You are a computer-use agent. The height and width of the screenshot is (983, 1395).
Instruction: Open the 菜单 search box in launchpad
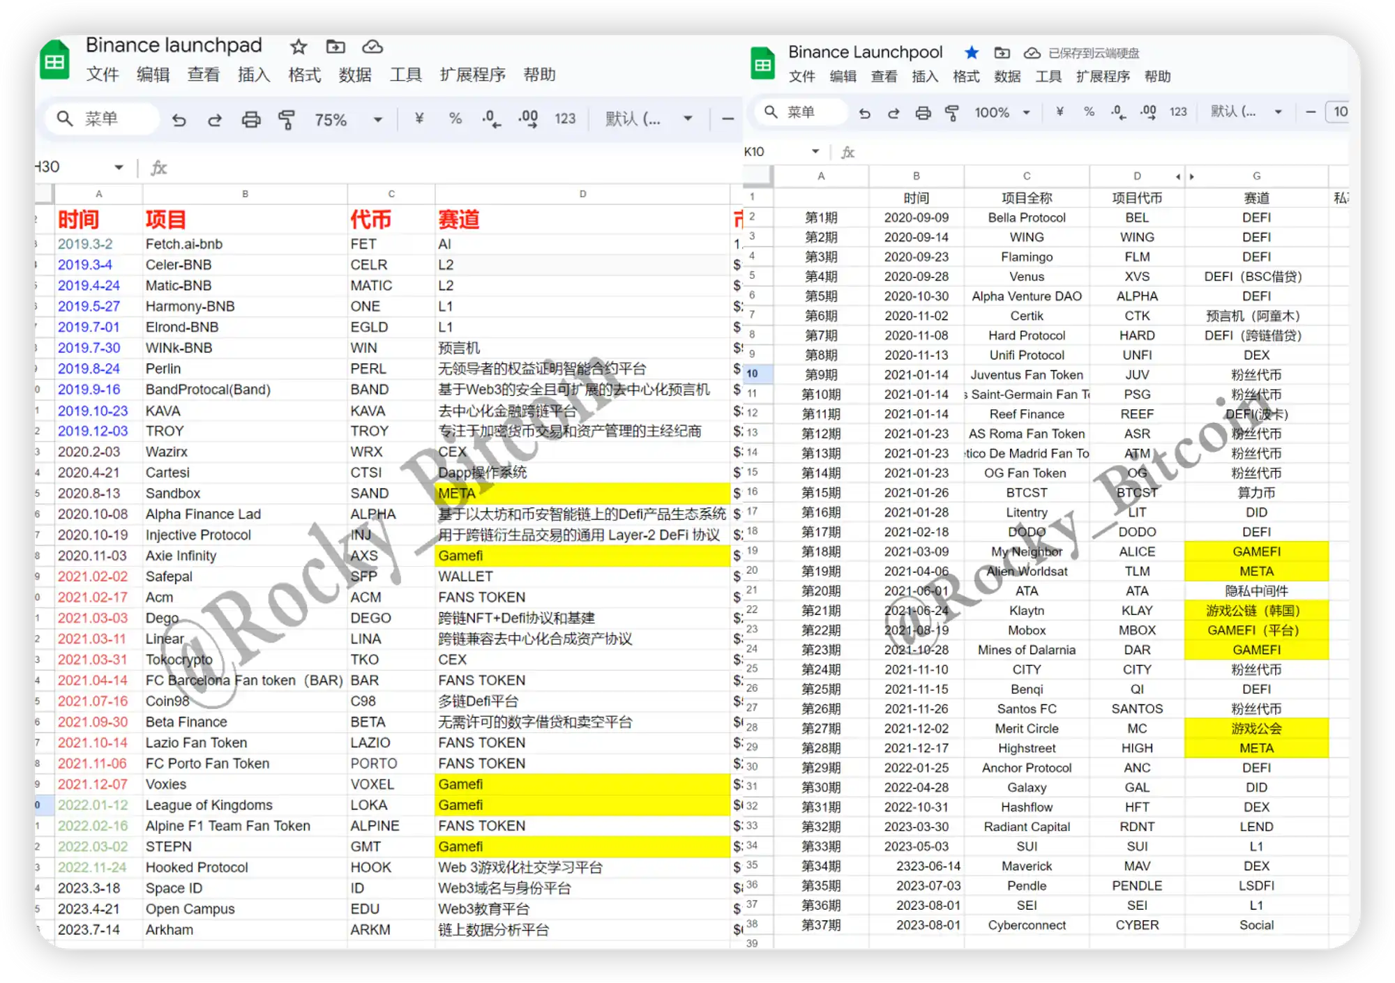click(103, 119)
